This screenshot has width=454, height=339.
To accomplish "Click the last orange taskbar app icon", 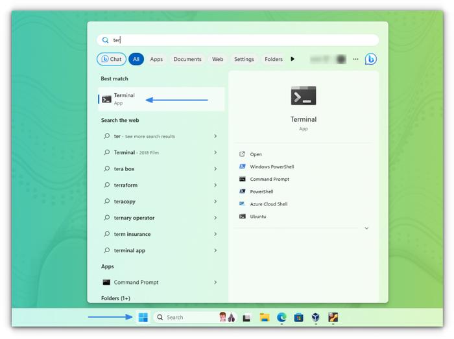I will [333, 318].
